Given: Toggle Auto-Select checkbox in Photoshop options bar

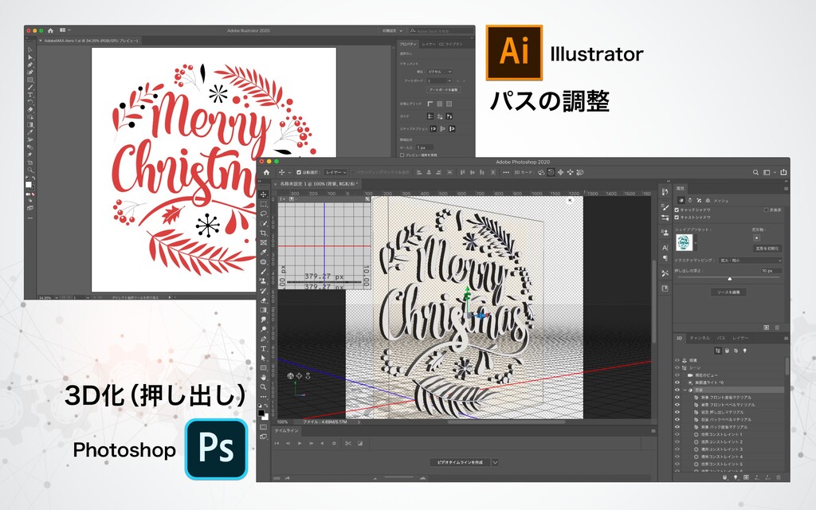Looking at the screenshot, I should coord(299,172).
